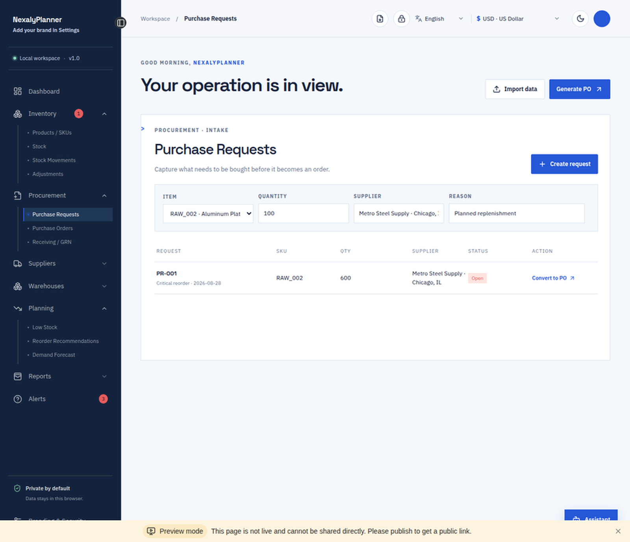Image resolution: width=630 pixels, height=542 pixels.
Task: Collapse the sidebar panel toggle icon
Action: coord(121,23)
